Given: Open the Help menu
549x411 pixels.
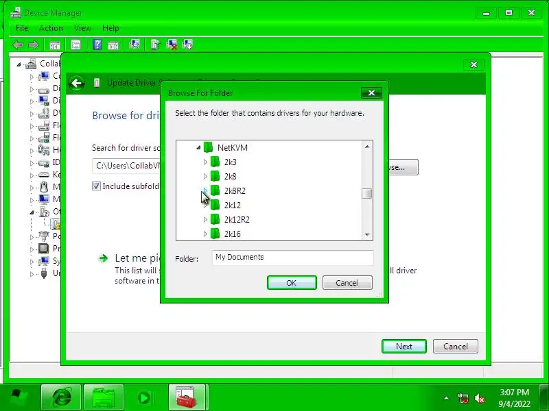Looking at the screenshot, I should 110,28.
